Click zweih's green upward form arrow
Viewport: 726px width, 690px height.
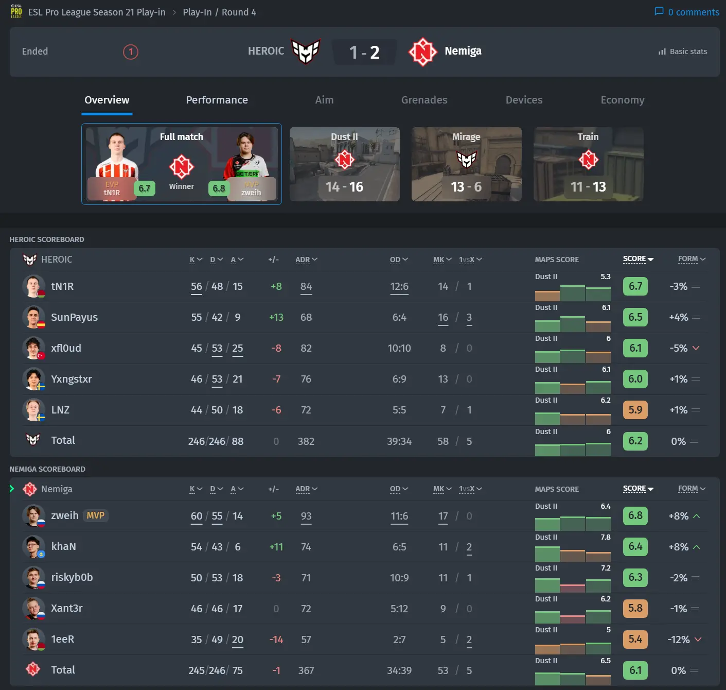pos(696,516)
